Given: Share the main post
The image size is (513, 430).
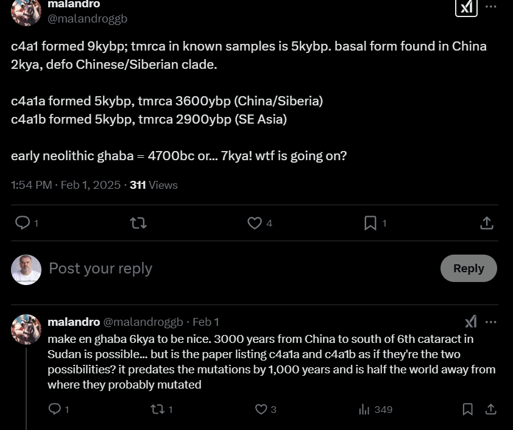Looking at the screenshot, I should [x=486, y=224].
